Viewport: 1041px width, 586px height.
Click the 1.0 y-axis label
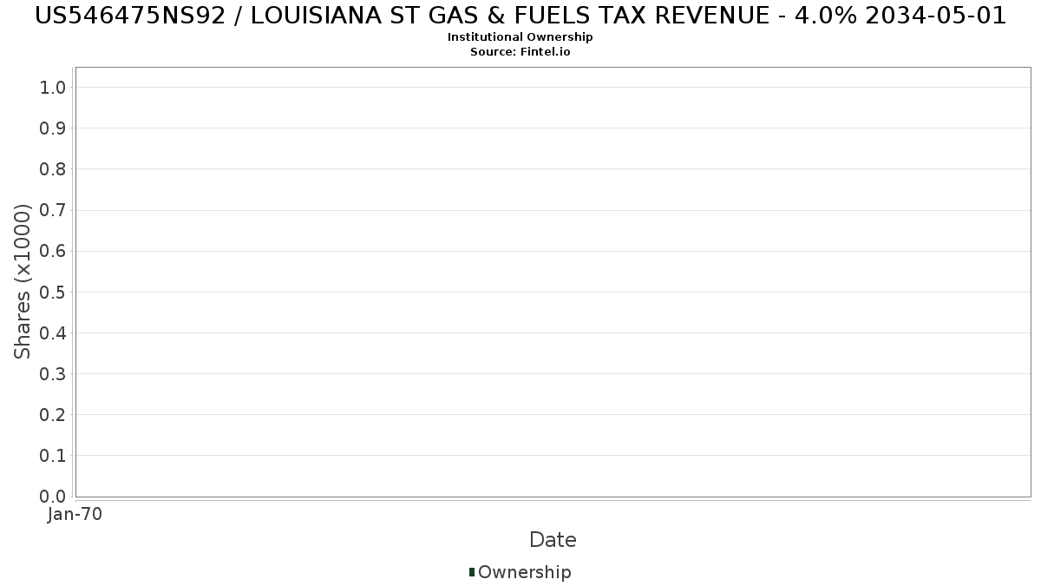(53, 87)
